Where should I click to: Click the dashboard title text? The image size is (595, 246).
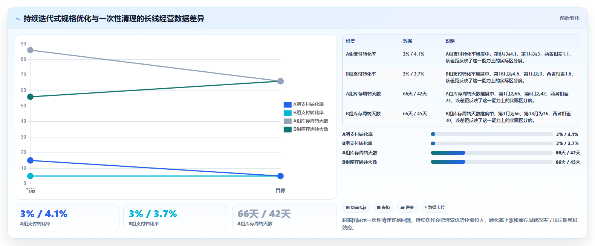coord(114,18)
